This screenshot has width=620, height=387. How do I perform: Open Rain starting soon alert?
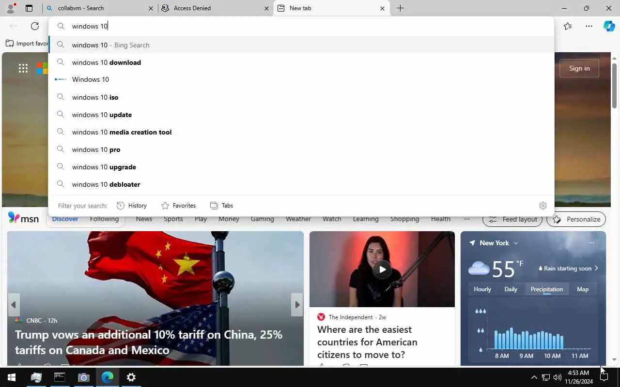click(x=568, y=268)
